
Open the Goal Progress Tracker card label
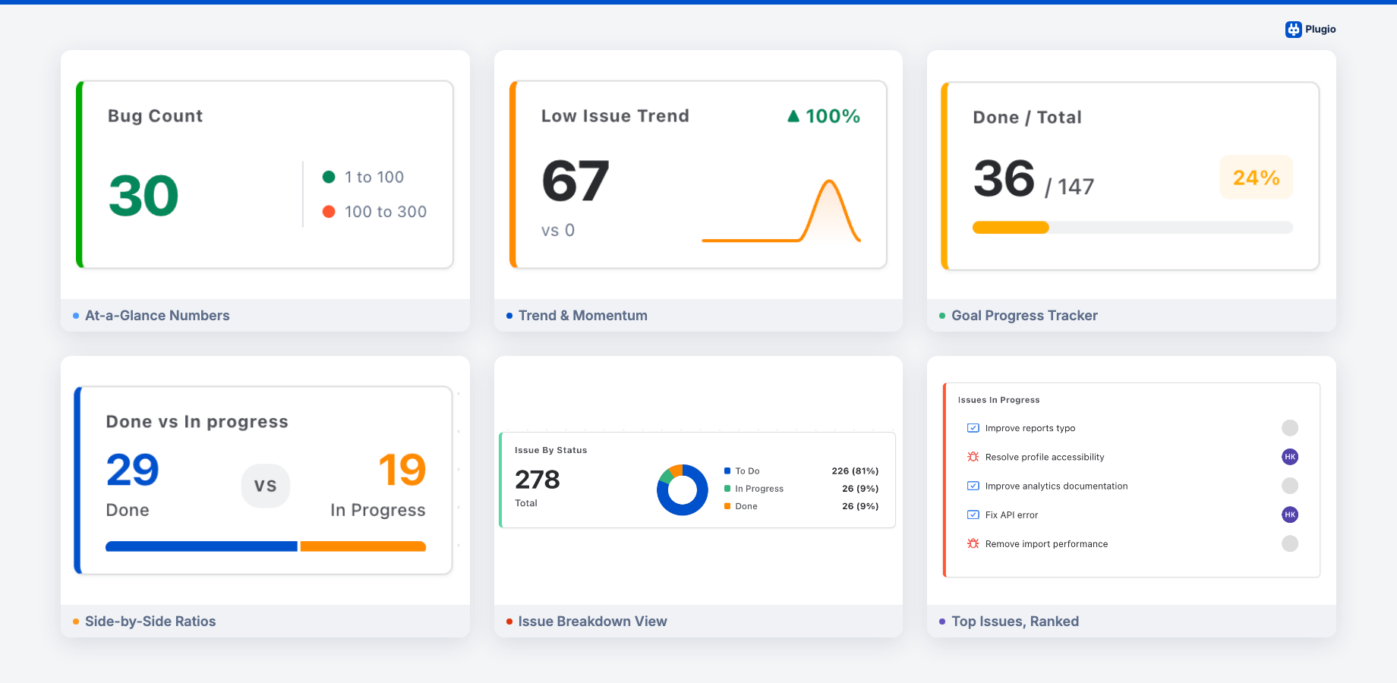point(1024,316)
